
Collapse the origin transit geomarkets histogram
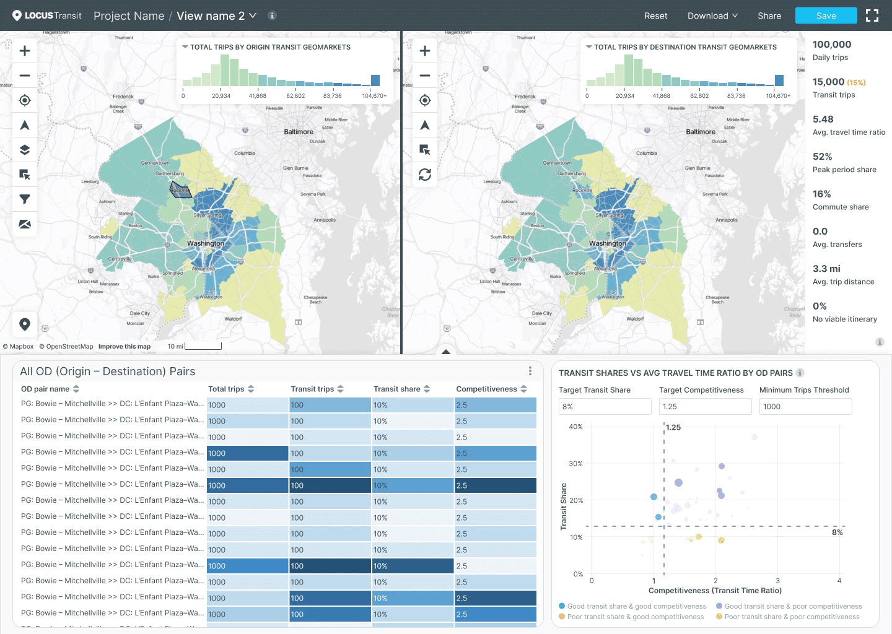(x=185, y=47)
